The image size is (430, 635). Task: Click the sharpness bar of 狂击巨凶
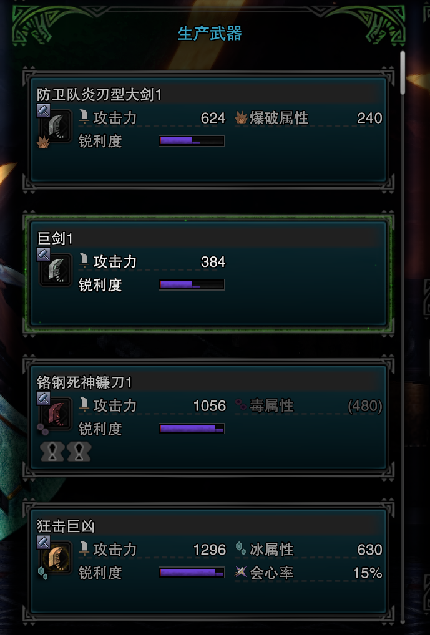click(192, 572)
